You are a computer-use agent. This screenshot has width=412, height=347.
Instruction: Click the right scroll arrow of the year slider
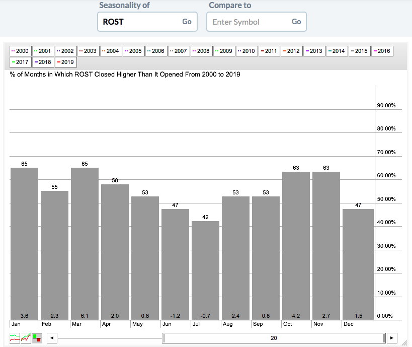click(x=392, y=338)
